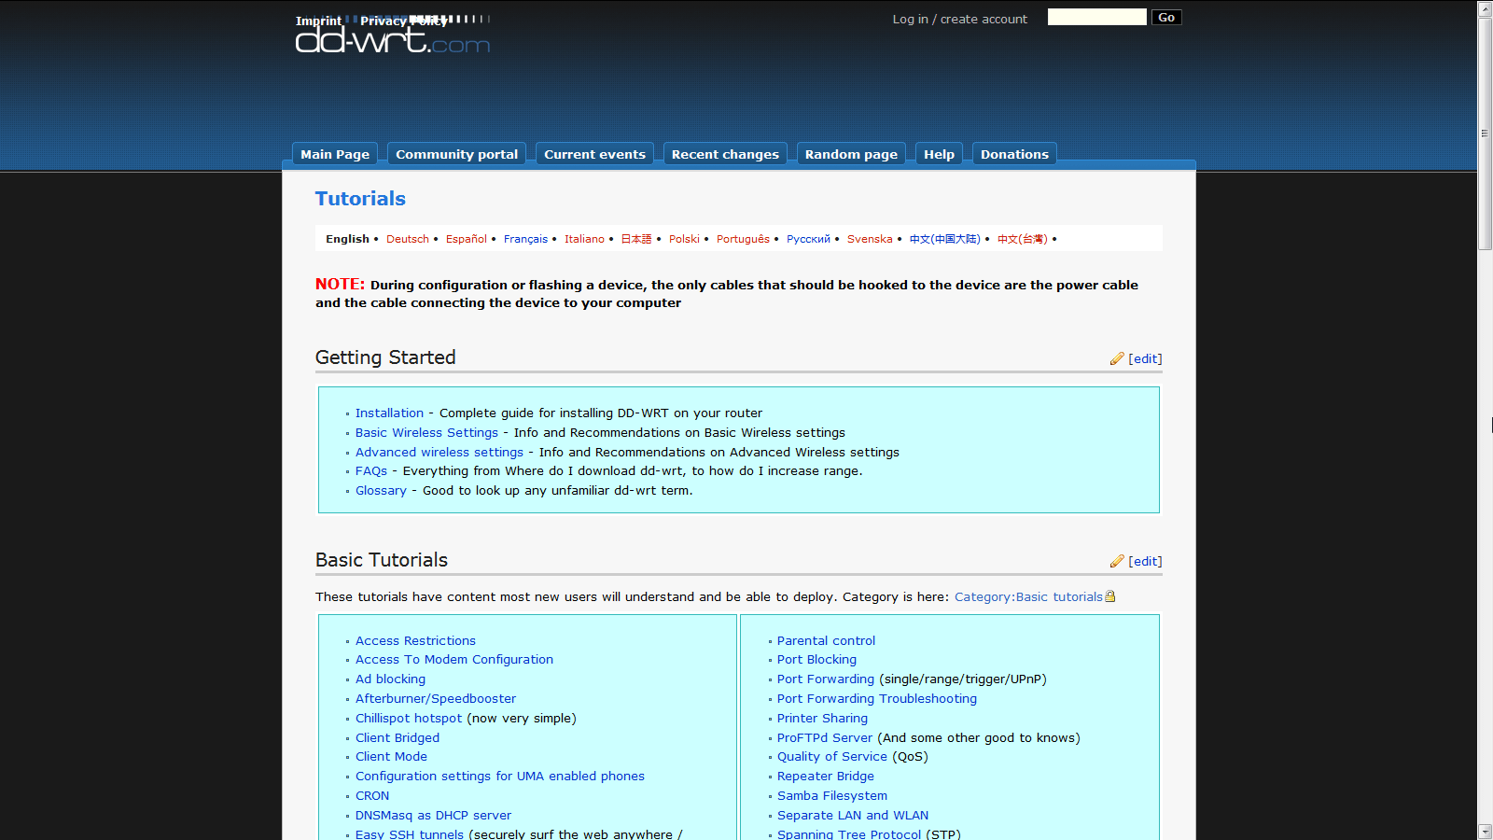Viewport: 1493px width, 840px height.
Task: Switch language to Italiano
Action: pos(584,239)
